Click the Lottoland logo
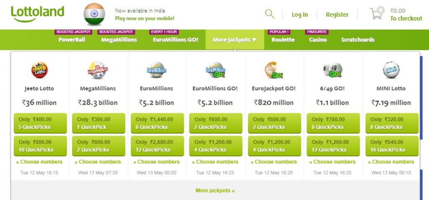 coord(37,14)
